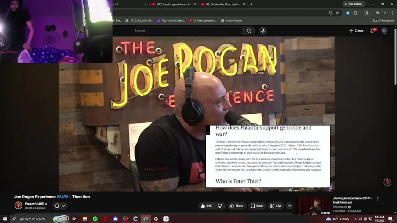Screen dimensions: 397x223
Task: Open UFC 323 bookmark
Action: [x=139, y=21]
